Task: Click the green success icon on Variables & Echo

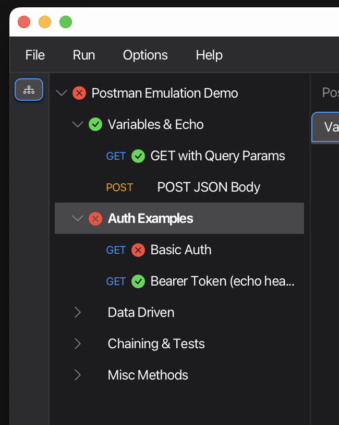Action: (95, 124)
